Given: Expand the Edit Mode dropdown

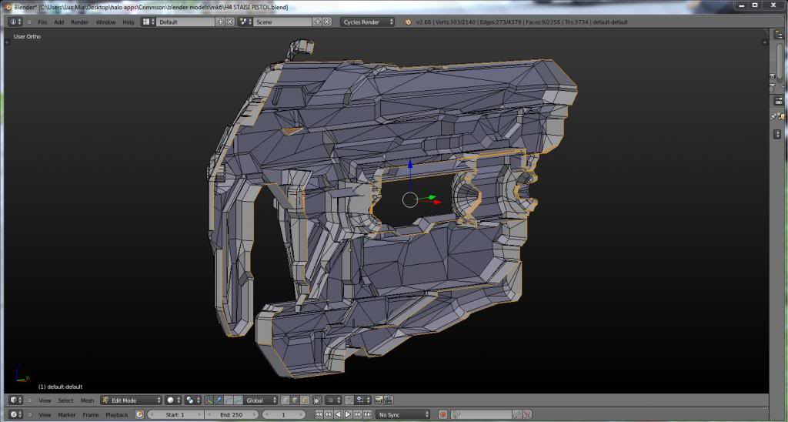Looking at the screenshot, I should (x=132, y=400).
